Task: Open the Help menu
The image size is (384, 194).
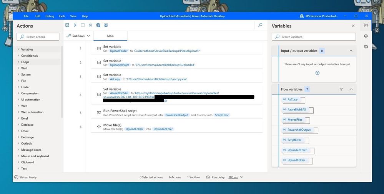Action: click(x=85, y=16)
